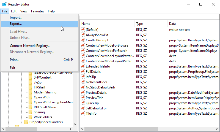Click the PropertySheetHandlers folder icon
Screen dimensions: 220x132
coord(26,122)
